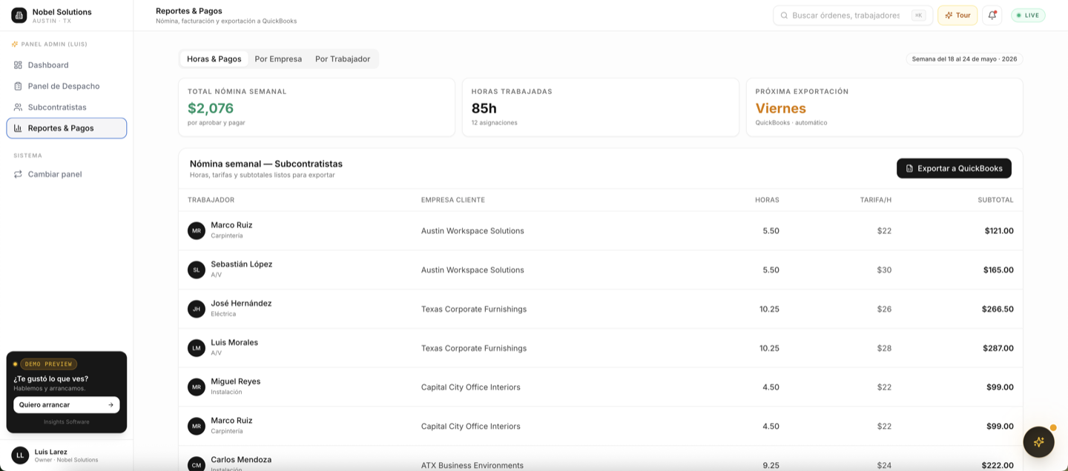Click Miguel Reyes worker name
Image resolution: width=1068 pixels, height=471 pixels.
tap(236, 382)
